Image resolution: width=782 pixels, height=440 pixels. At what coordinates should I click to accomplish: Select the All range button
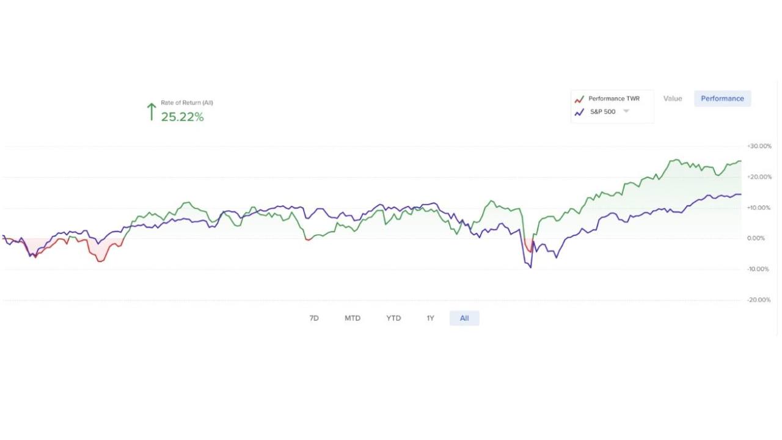click(464, 318)
